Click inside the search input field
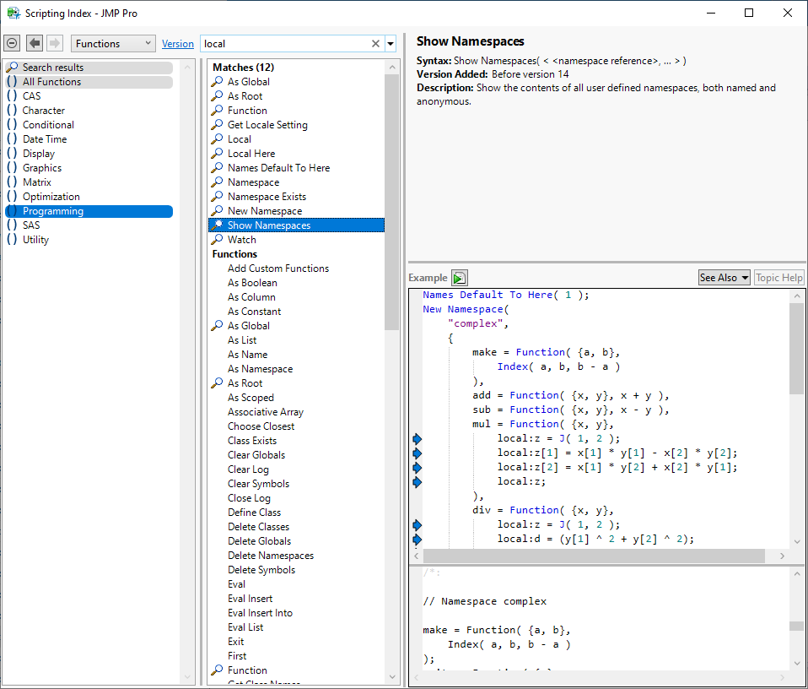The height and width of the screenshot is (689, 808). coord(283,44)
